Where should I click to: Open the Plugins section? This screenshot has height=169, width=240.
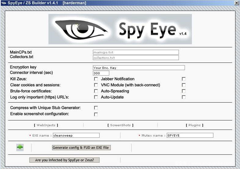195,125
